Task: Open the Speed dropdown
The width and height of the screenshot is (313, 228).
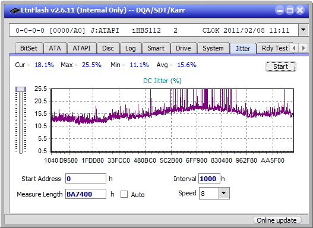Action: 224,193
